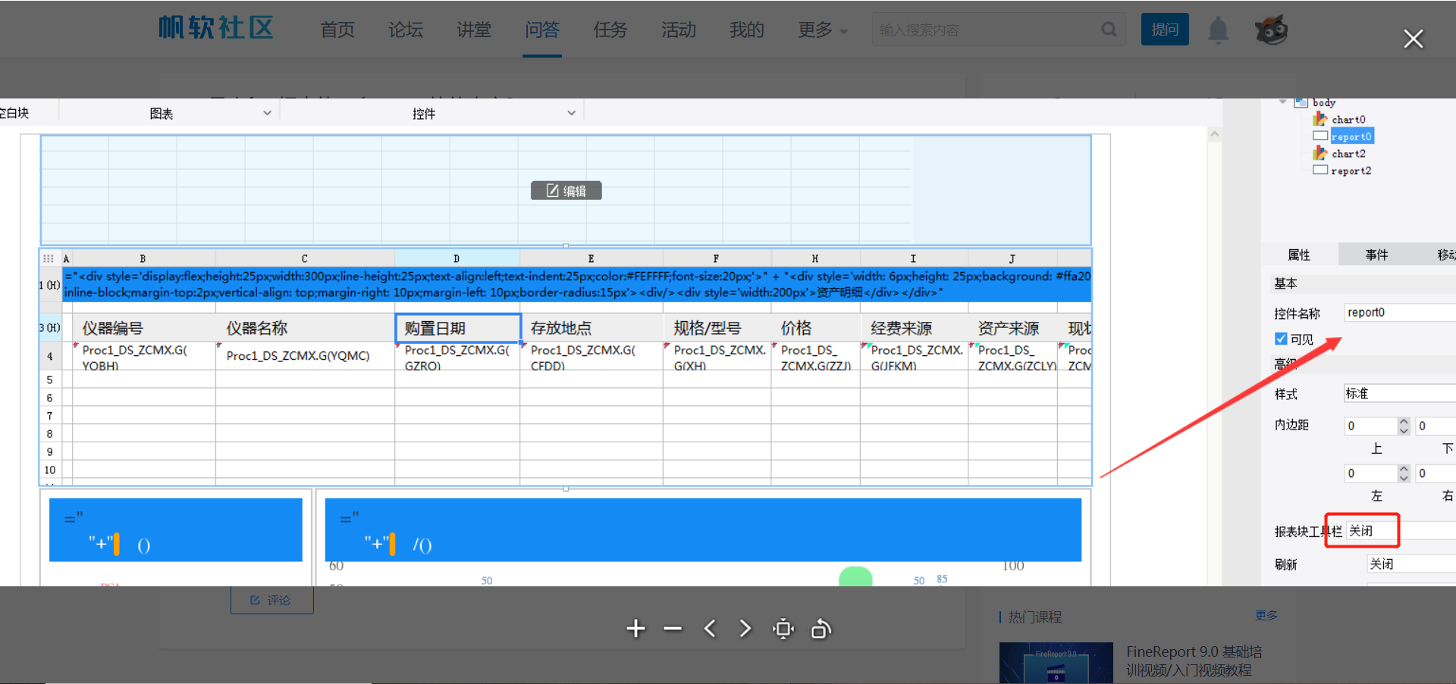Open the 任务 nav item
Screen dimensions: 1456x684
point(610,30)
